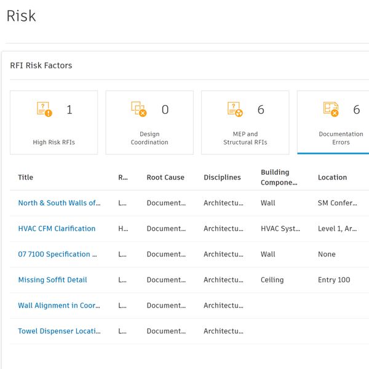Click the Design Coordination icon

coord(139,109)
